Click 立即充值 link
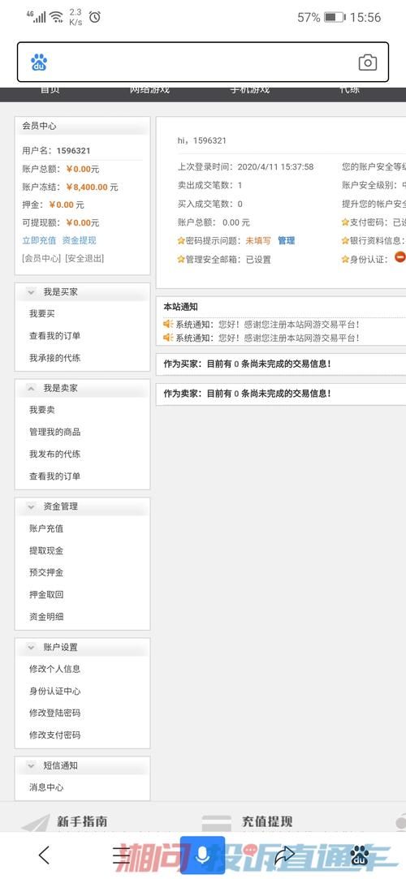 click(39, 240)
